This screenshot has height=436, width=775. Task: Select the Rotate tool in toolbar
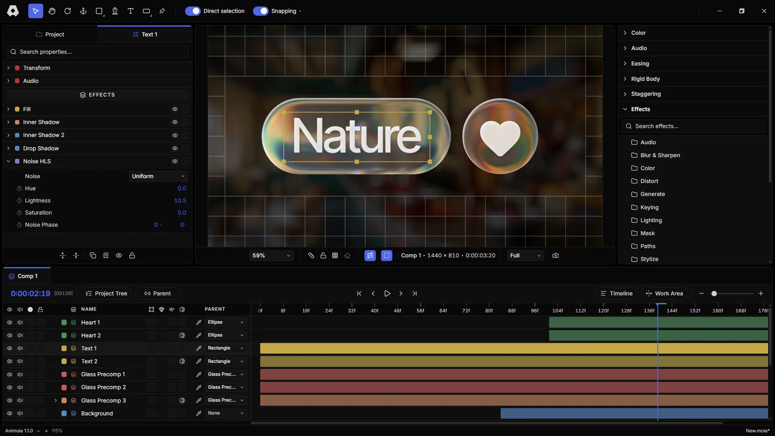point(67,11)
